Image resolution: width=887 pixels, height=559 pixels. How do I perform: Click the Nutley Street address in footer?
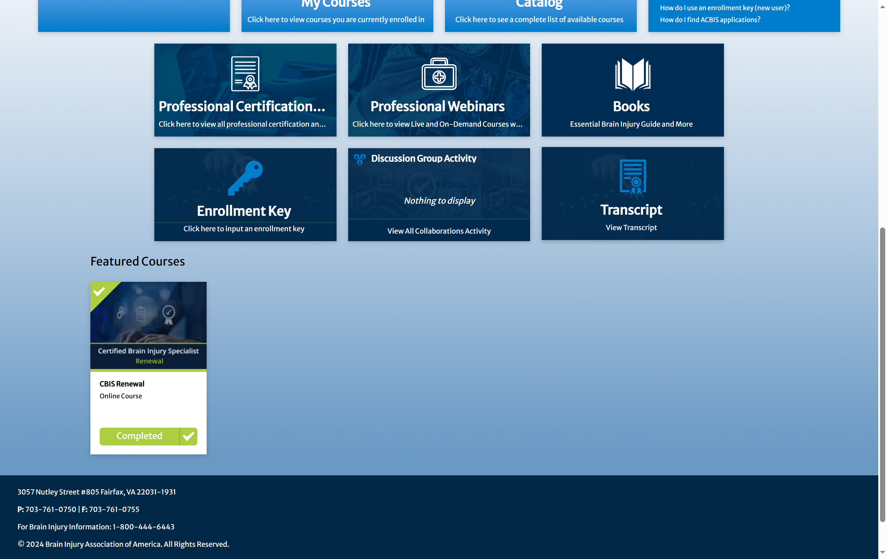click(96, 492)
